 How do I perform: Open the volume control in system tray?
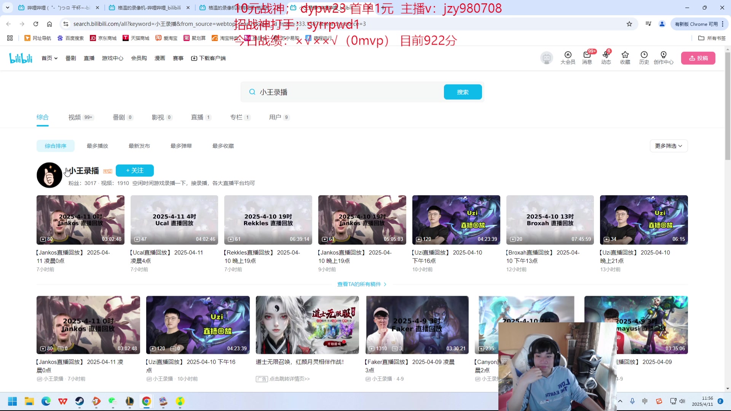point(682,401)
